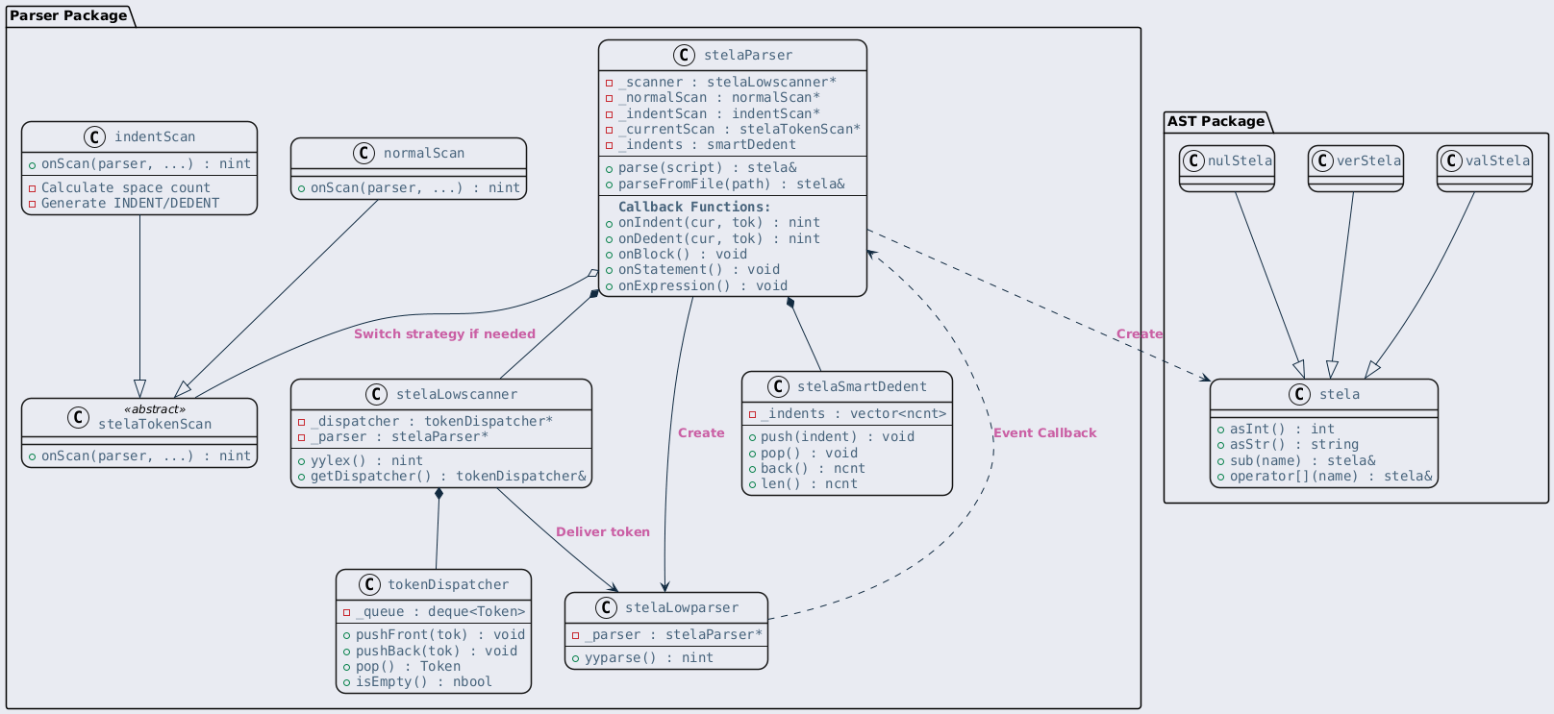Click the class icon of indentScan
The height and width of the screenshot is (714, 1554).
tap(95, 137)
